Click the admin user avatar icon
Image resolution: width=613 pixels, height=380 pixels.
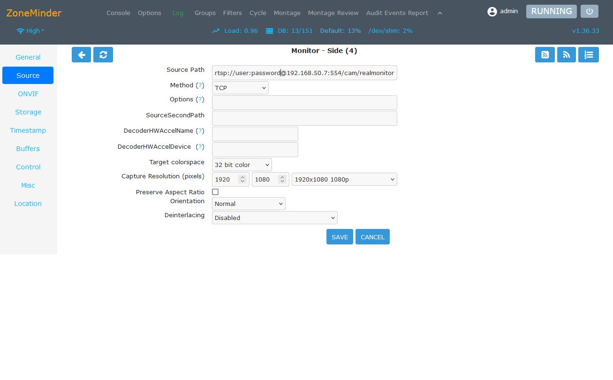(x=492, y=12)
